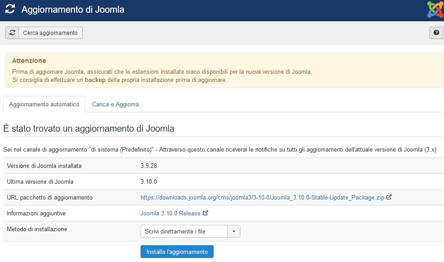Click the Attenzione warning banner
The height and width of the screenshot is (262, 444).
pos(222,69)
